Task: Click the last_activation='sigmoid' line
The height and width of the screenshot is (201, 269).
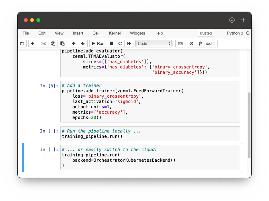Action: [x=107, y=101]
